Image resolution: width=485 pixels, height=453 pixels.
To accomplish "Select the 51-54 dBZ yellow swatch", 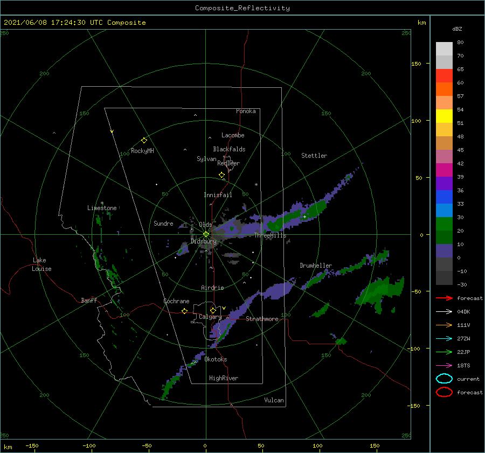I will click(444, 116).
